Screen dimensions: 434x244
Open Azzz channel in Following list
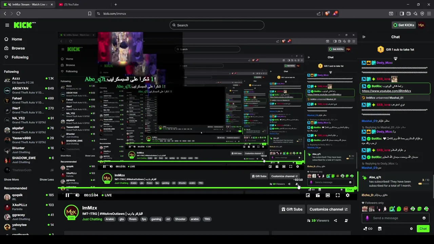tap(29, 80)
